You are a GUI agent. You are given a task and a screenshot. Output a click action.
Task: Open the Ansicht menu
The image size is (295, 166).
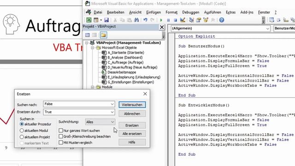click(x=135, y=12)
